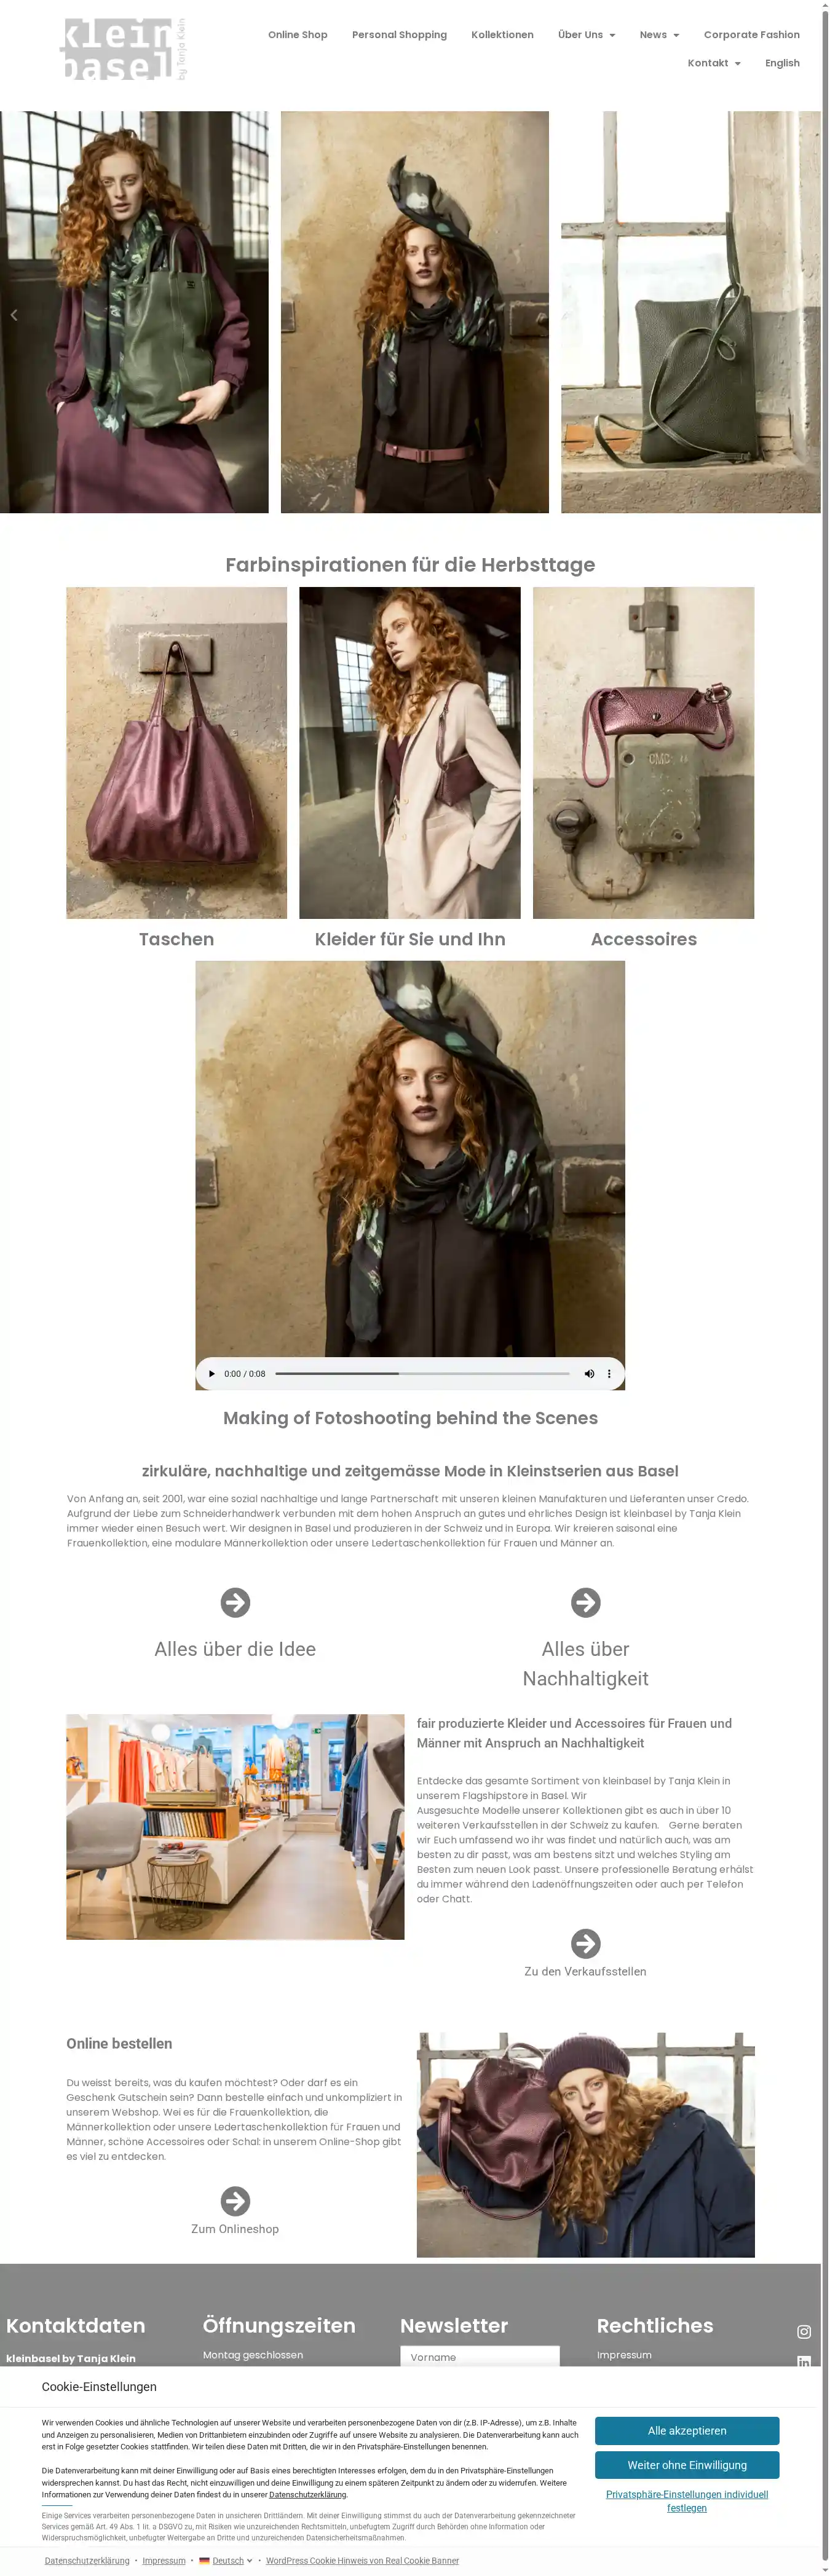Play the Making of Fotoshooting video

click(x=212, y=1373)
